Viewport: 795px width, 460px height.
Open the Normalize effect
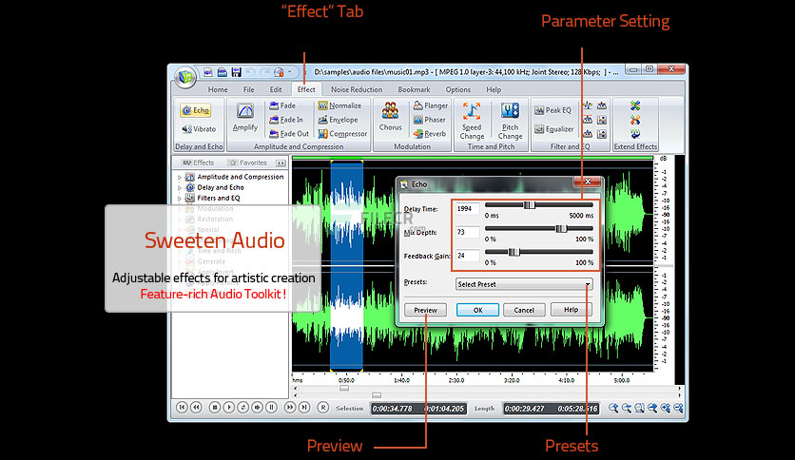(x=339, y=105)
